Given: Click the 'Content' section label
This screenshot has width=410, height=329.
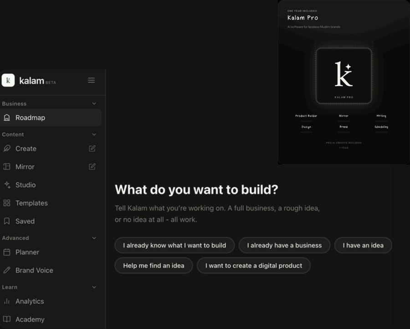Looking at the screenshot, I should pyautogui.click(x=13, y=134).
